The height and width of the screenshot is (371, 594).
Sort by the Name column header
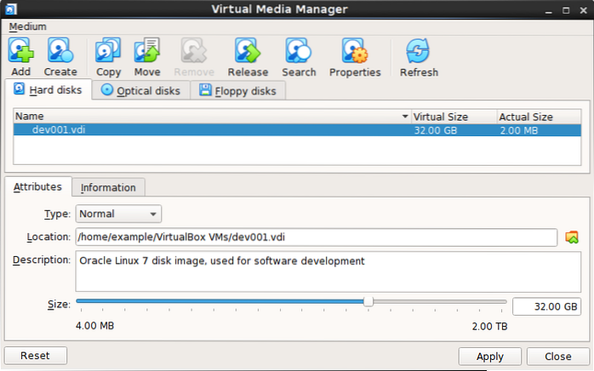coord(212,117)
